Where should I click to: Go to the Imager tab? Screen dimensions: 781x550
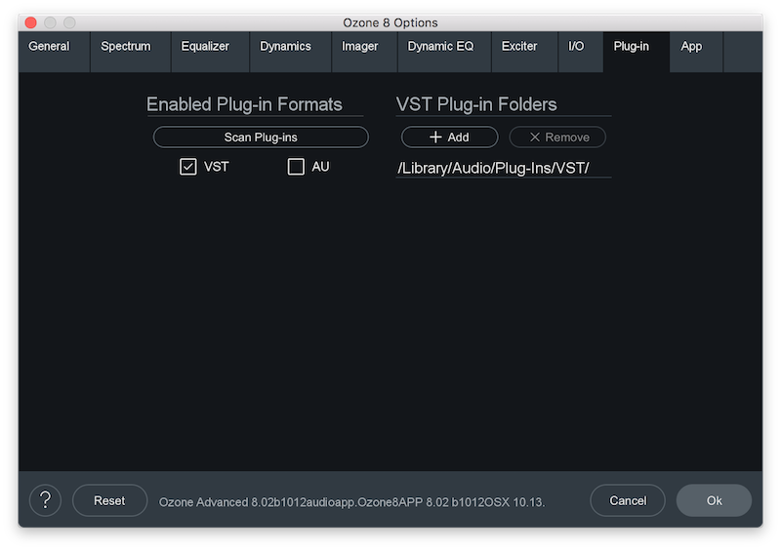(x=364, y=52)
